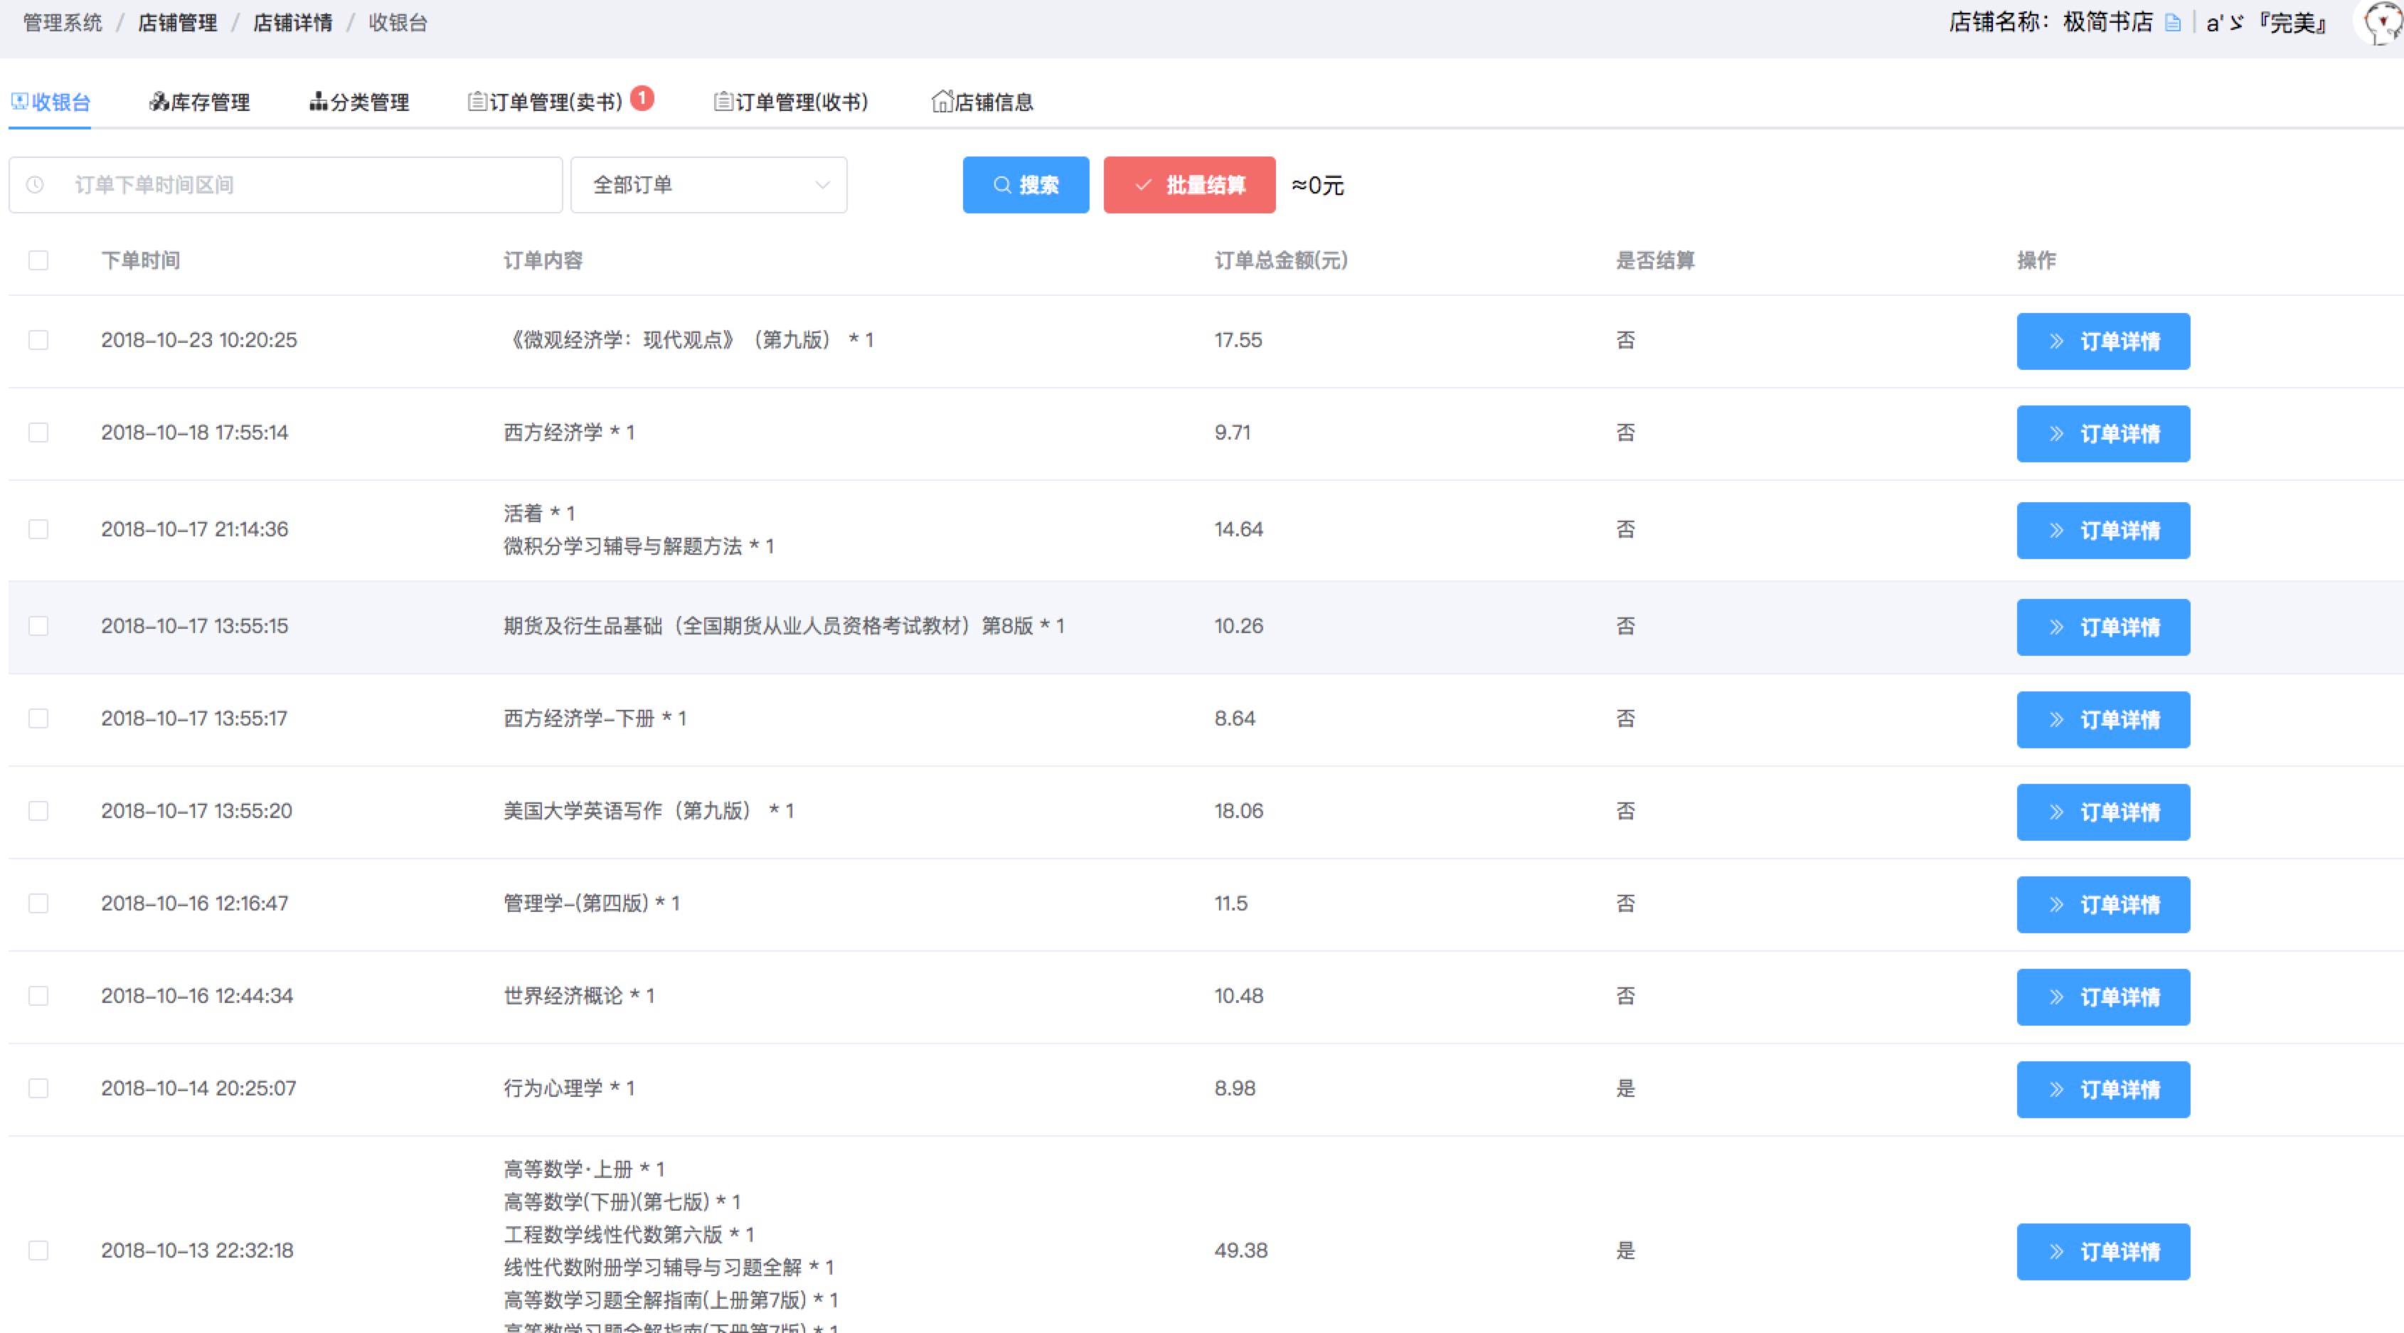Check the order dated 2018-10-16 12:44:34

[38, 995]
